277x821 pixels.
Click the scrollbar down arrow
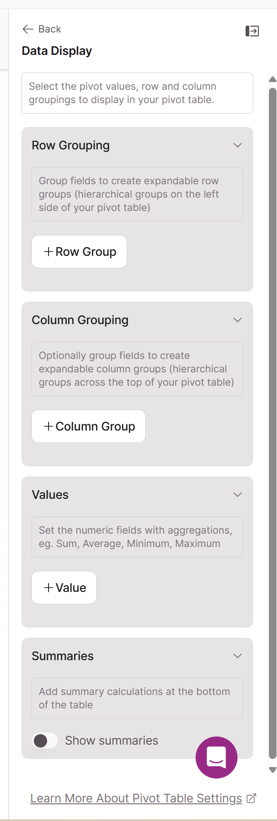[273, 769]
